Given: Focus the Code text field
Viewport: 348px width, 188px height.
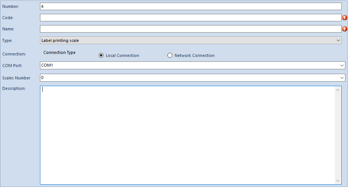Looking at the screenshot, I should click(x=191, y=18).
